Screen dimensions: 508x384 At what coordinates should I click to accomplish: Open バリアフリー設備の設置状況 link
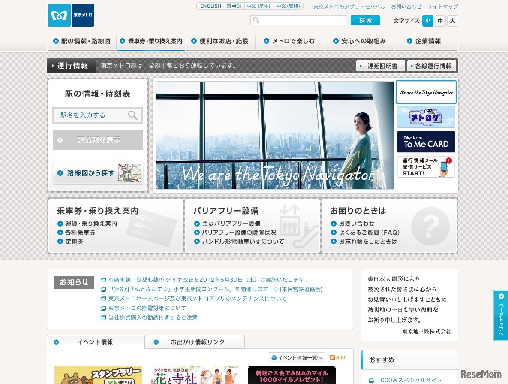pyautogui.click(x=239, y=233)
